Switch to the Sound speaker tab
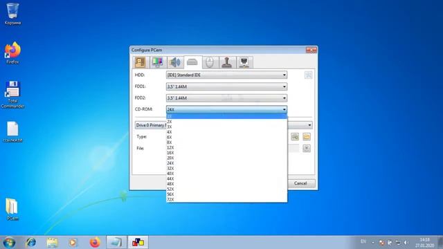443x249 pixels. pyautogui.click(x=175, y=62)
